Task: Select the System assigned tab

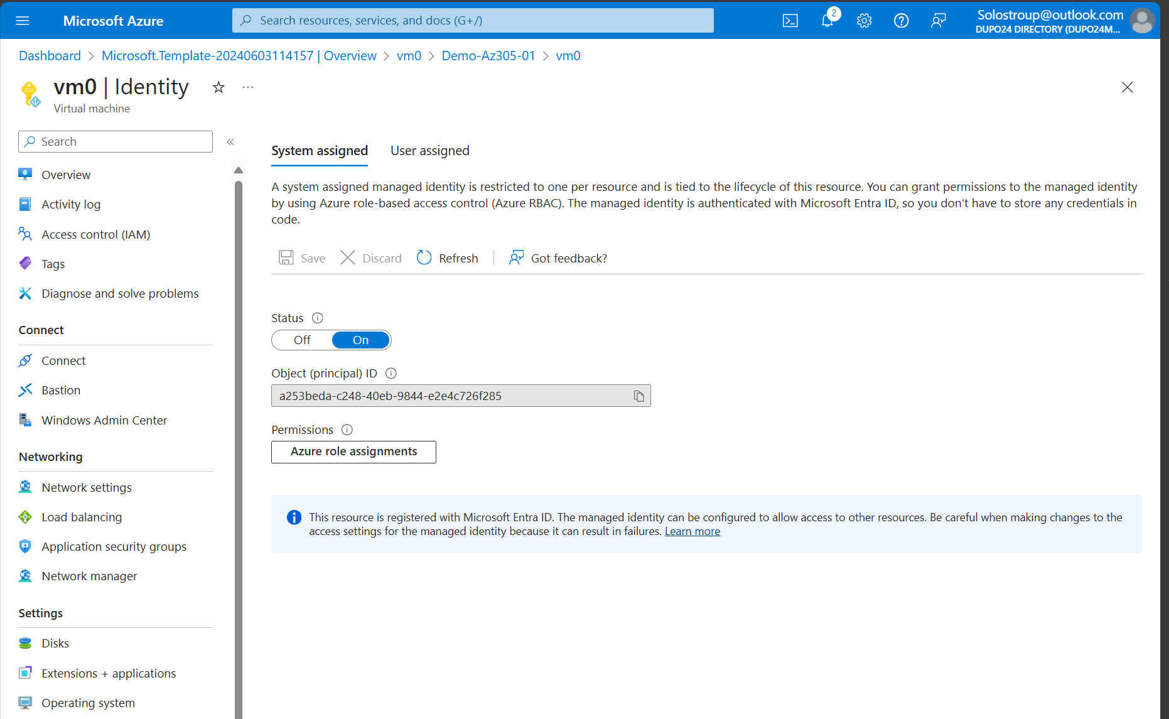Action: click(320, 151)
